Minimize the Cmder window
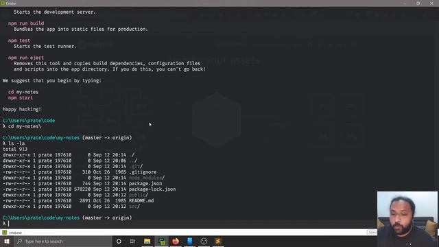439x247 pixels. tap(405, 3)
